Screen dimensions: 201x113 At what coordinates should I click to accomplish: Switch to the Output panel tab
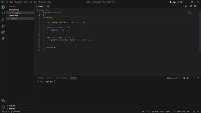[x=50, y=78]
